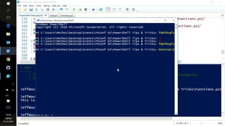225x126 pixels.
Task: Open the View menu
Action: (31, 6)
